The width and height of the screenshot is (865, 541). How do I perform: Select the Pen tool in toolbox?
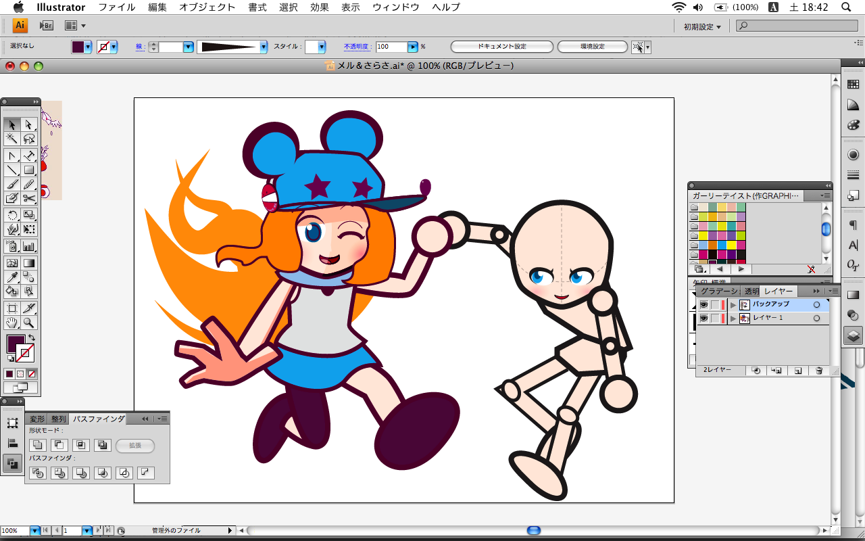coord(11,155)
